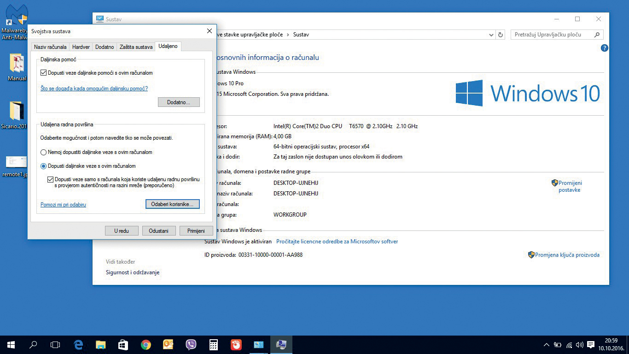Viewport: 629px width, 354px height.
Task: Select 'Nemoj dopustiti daljinske veze' radio option
Action: tap(44, 152)
